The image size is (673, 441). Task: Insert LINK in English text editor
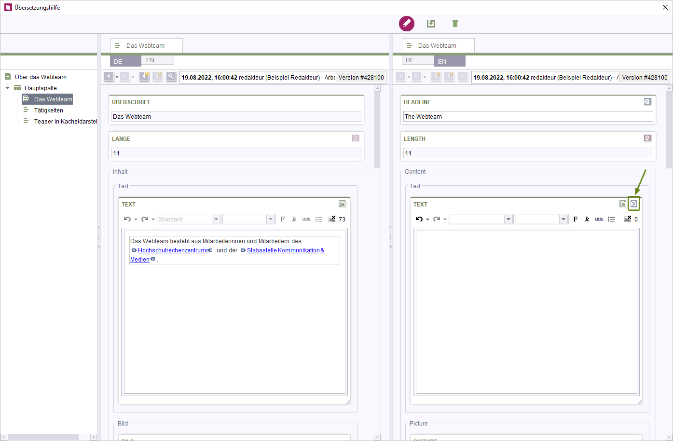(x=599, y=219)
